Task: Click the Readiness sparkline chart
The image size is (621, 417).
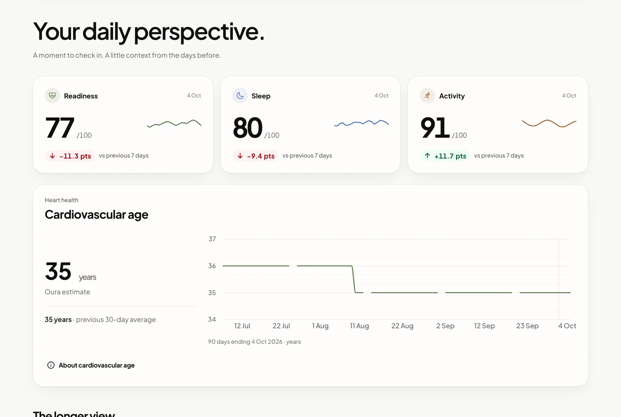Action: (174, 124)
